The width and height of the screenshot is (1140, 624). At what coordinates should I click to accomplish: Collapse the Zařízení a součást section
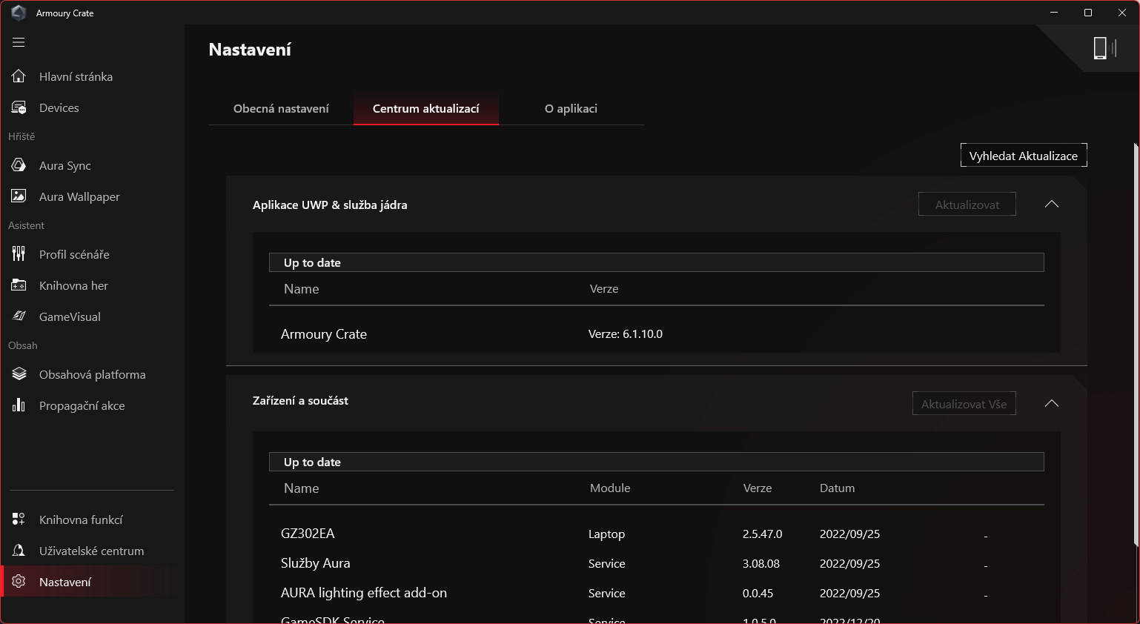click(1051, 404)
